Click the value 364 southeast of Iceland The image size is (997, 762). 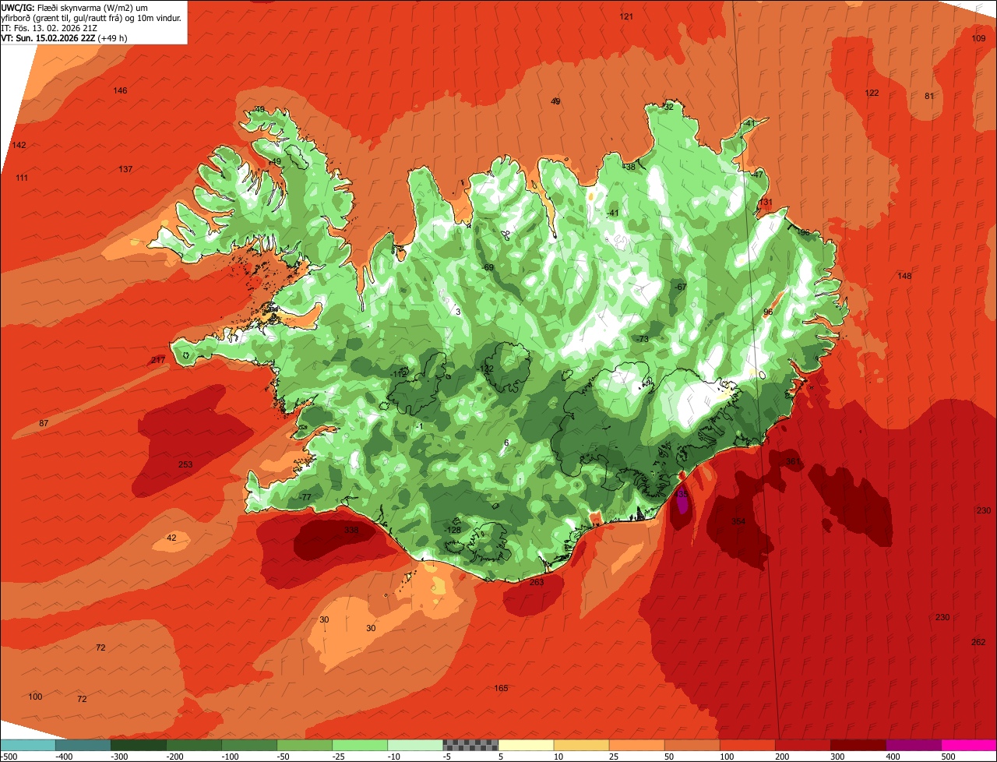point(738,521)
